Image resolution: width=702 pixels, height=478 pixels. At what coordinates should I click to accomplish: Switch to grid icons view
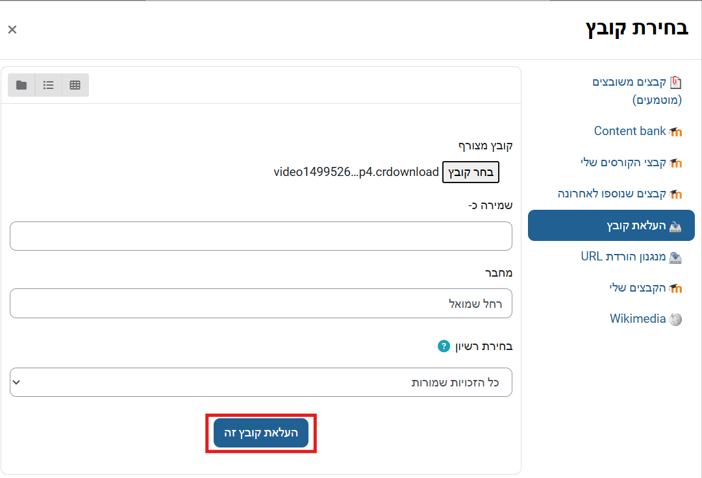[75, 85]
